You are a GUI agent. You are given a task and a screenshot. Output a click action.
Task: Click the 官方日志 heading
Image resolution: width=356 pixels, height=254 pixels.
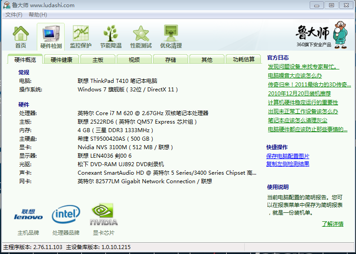point(278,57)
